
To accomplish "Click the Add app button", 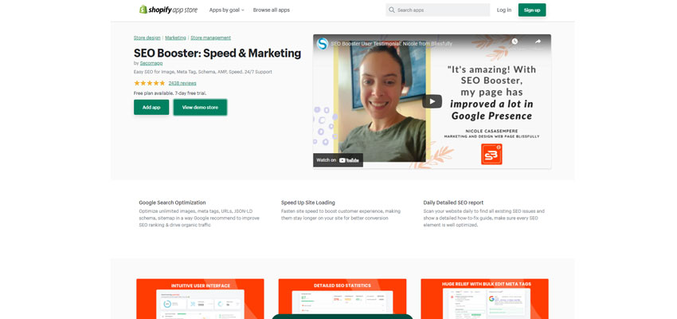I will point(151,107).
